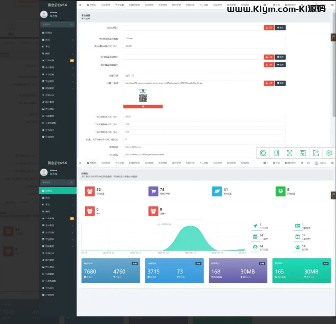Click the green card showing 165 and 30MB

tap(302, 271)
